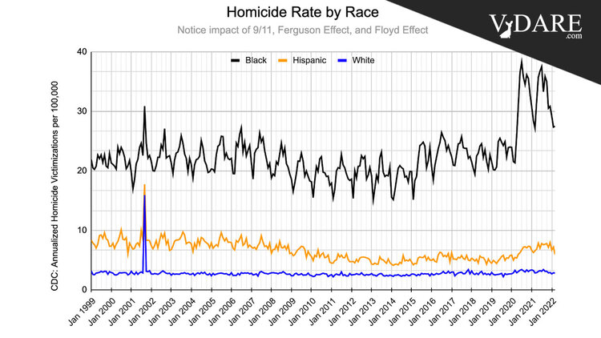Click the y-axis title 'CDC: Annualized Homicide Victimizations'
The image size is (601, 338).
(x=54, y=186)
